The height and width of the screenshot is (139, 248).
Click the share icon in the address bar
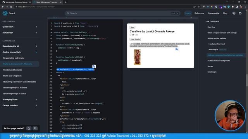pyautogui.click(x=195, y=7)
